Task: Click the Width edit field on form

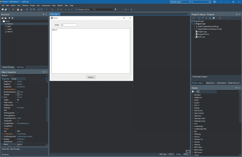Action: click(x=69, y=25)
